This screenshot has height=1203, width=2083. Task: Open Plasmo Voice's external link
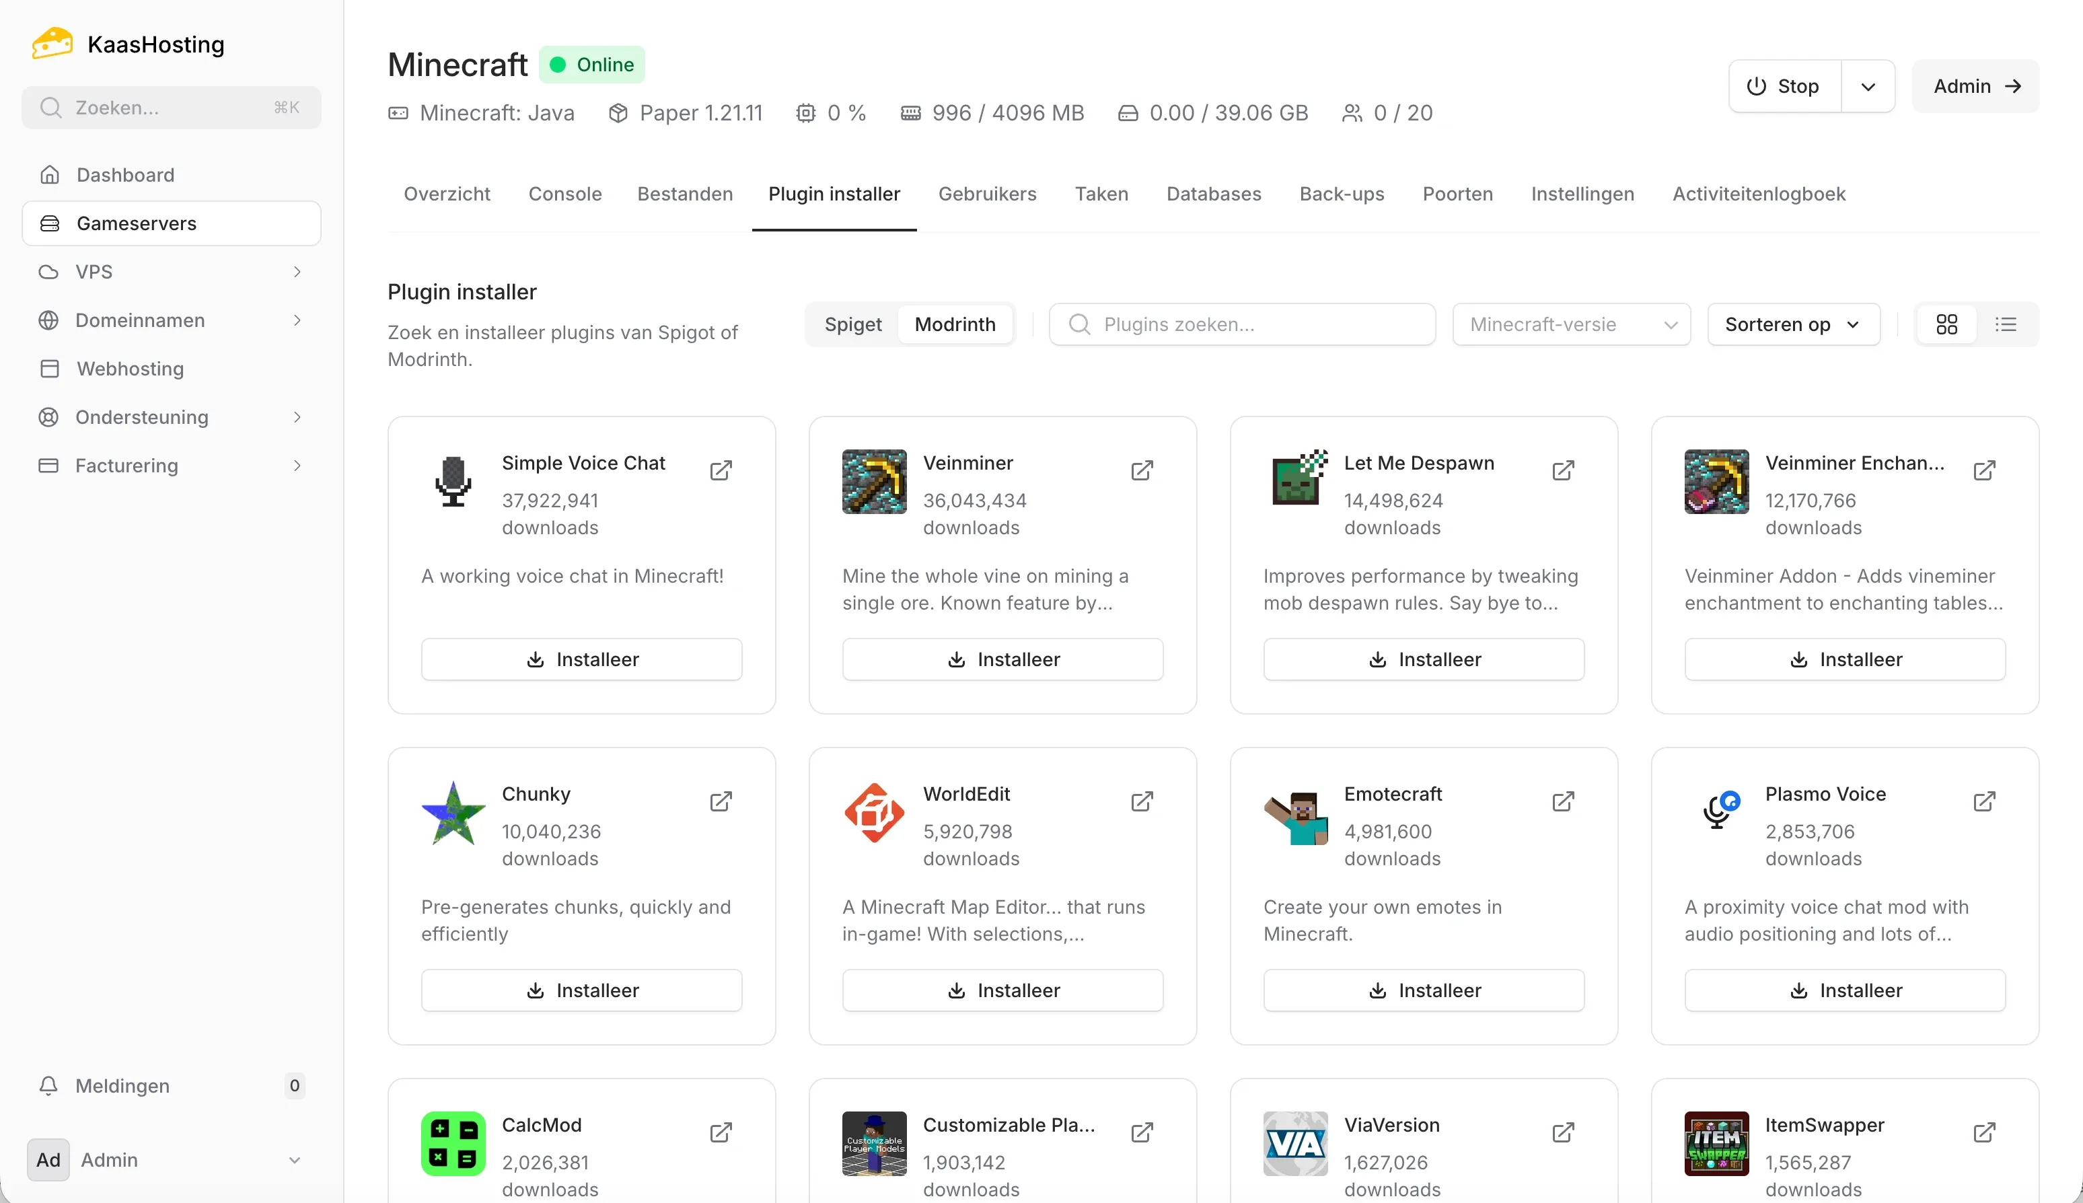click(x=1985, y=801)
